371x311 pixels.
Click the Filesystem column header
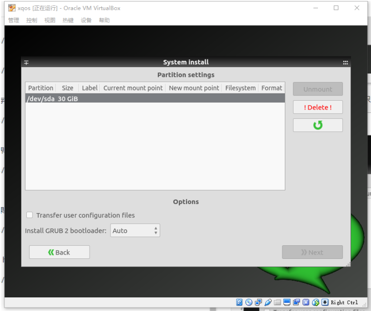(x=241, y=88)
